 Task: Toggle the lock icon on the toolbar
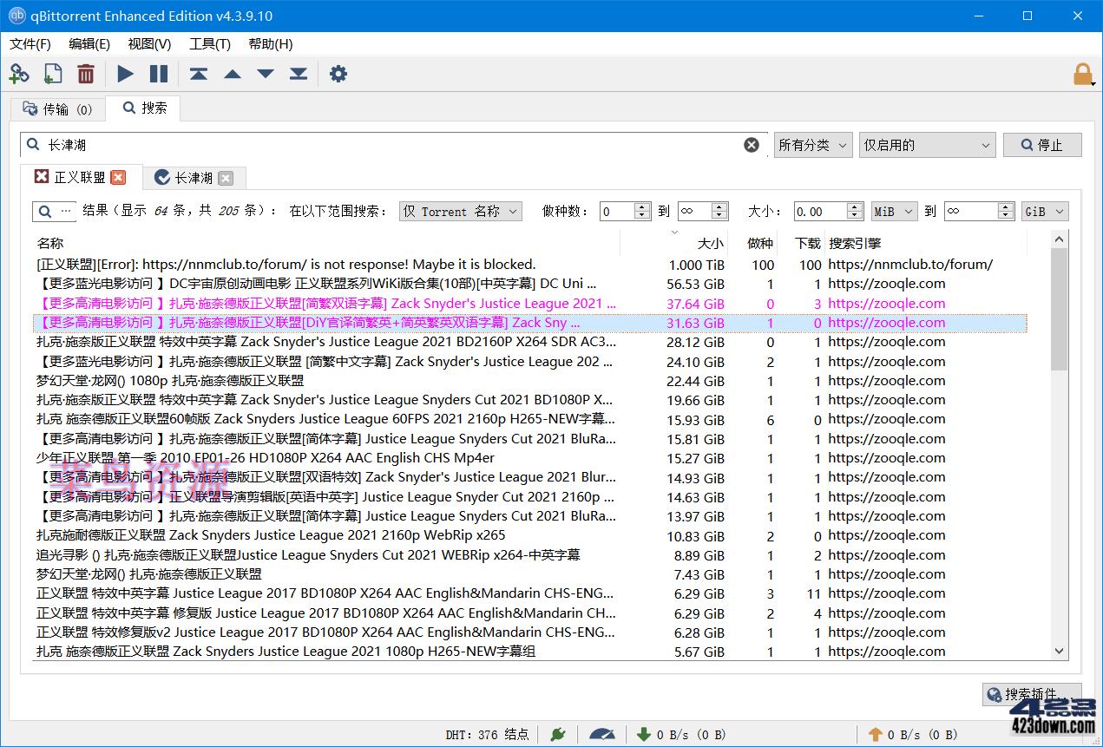point(1082,74)
